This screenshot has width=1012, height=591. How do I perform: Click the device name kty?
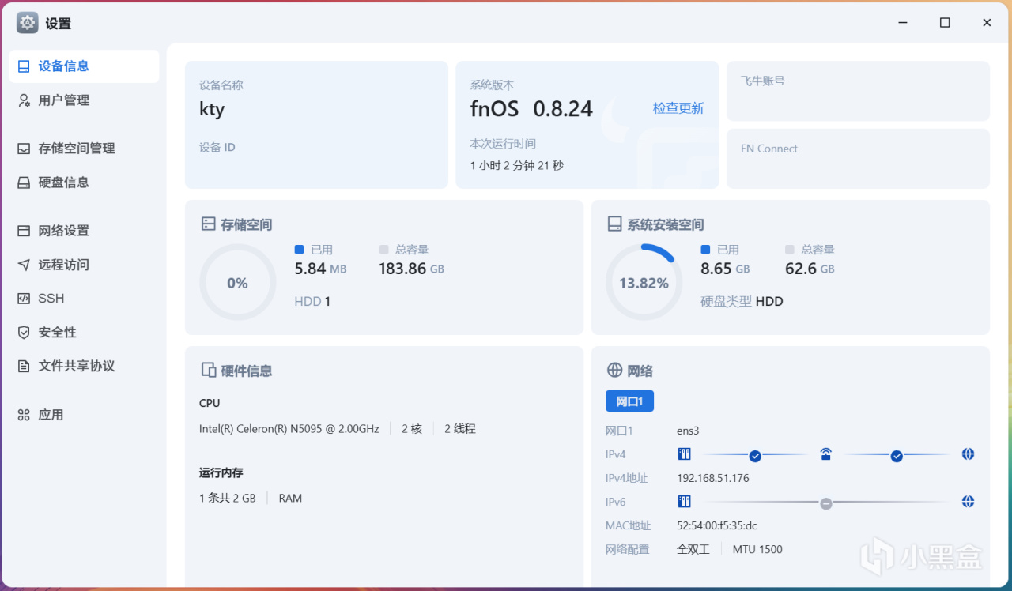tap(212, 109)
